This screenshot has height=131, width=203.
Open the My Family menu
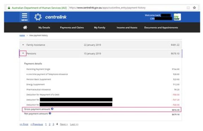(x=100, y=28)
